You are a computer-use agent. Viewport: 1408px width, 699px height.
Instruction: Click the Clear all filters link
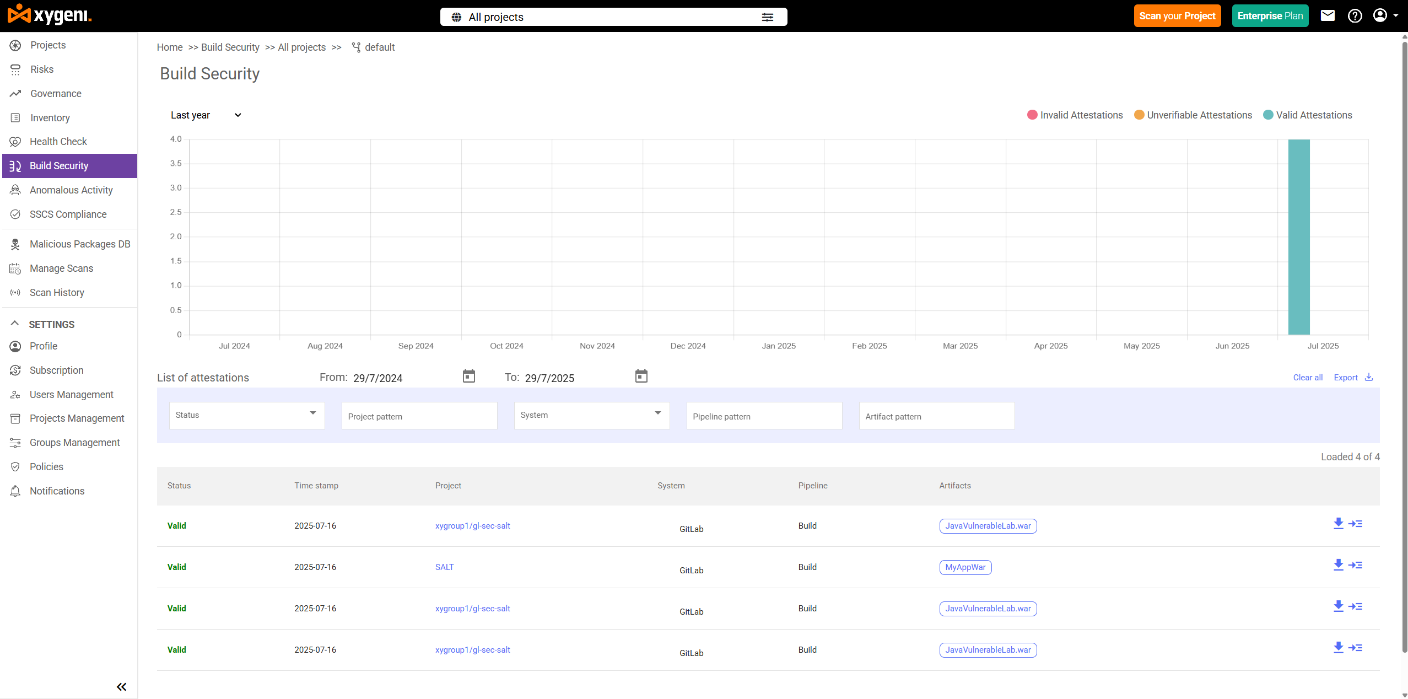(x=1307, y=378)
